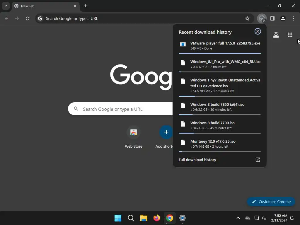300x225 pixels.
Task: Toggle the Downloads toolbar icon
Action: 262,18
